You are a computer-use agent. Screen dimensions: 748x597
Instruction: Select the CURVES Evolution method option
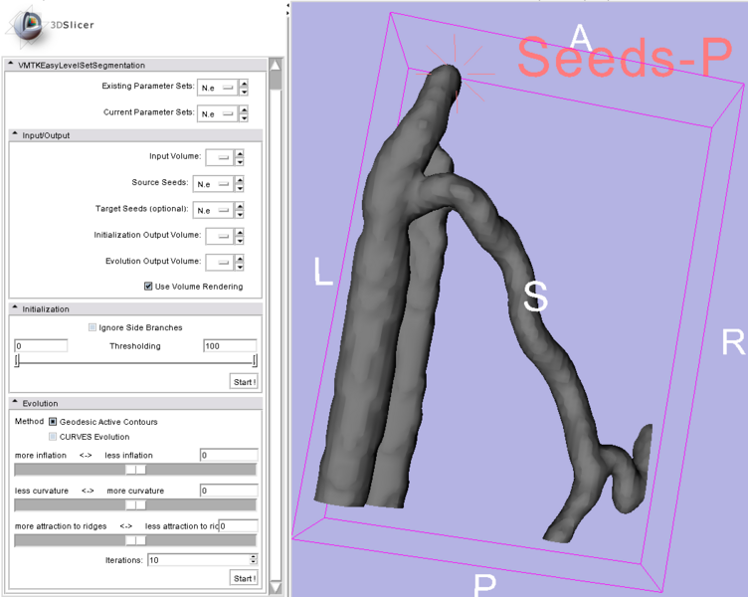click(x=53, y=437)
